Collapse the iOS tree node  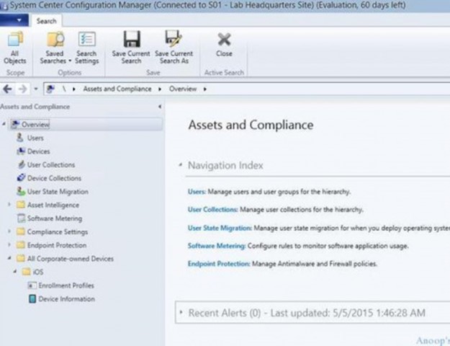[x=15, y=272]
